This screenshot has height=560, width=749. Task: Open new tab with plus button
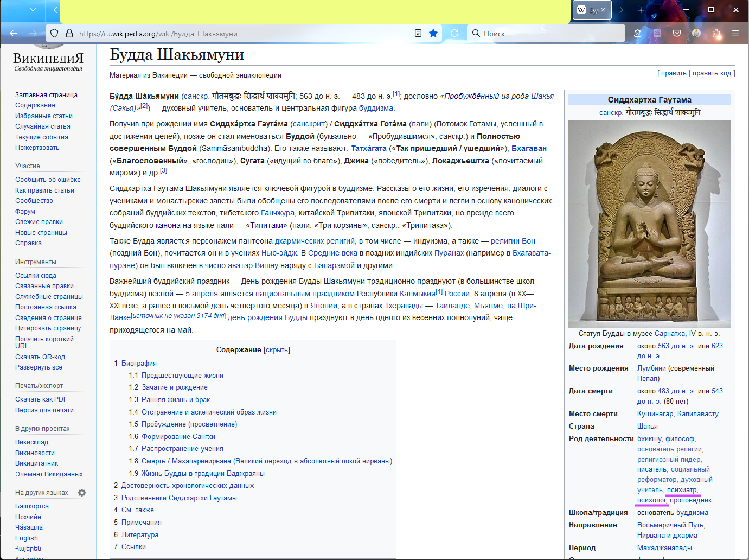click(x=641, y=10)
